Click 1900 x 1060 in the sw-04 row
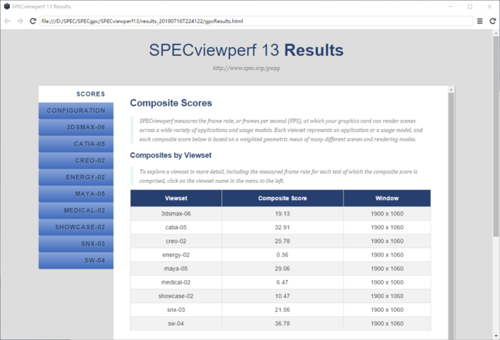The image size is (500, 340). pos(387,324)
